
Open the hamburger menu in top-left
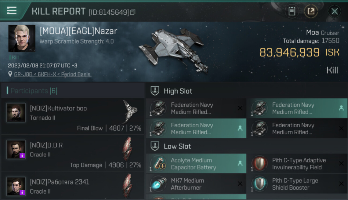pyautogui.click(x=12, y=11)
